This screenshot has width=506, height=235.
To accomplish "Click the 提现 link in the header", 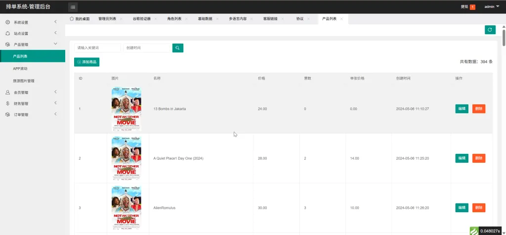I will tap(464, 7).
